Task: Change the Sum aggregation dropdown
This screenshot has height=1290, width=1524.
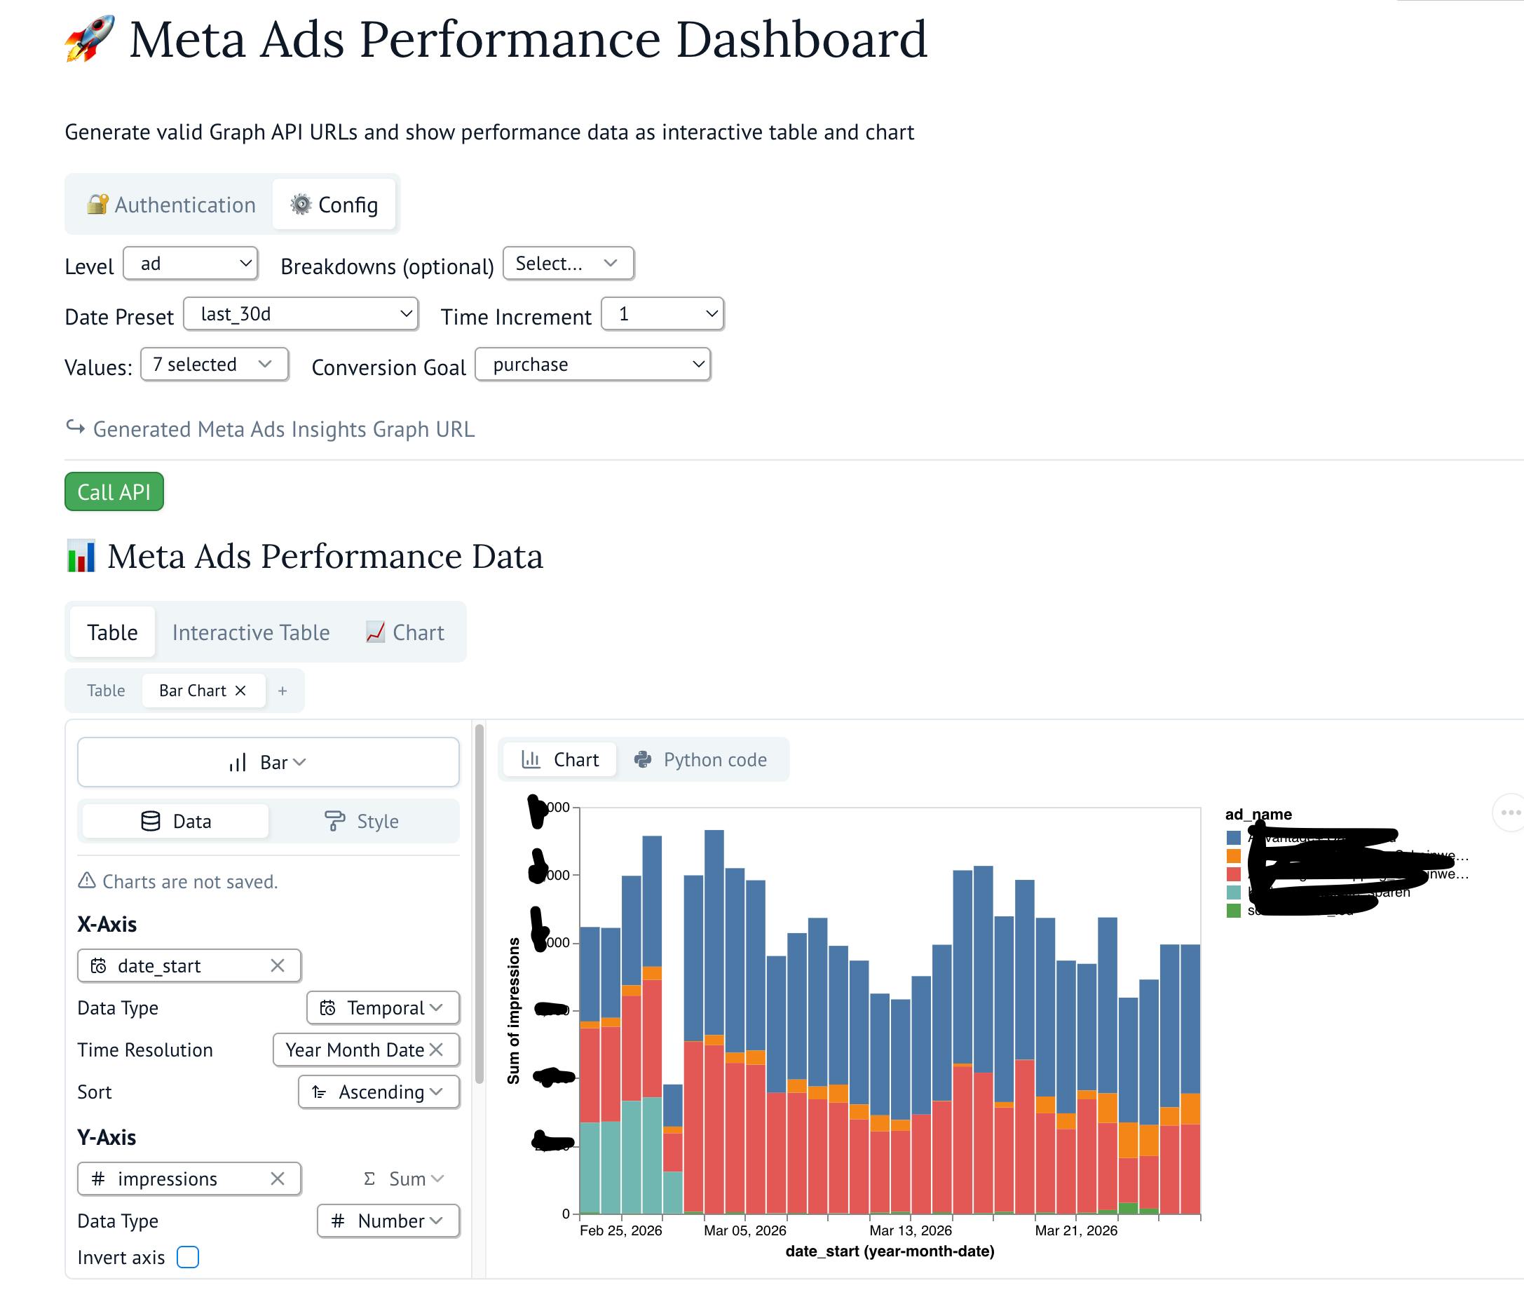Action: pos(404,1178)
